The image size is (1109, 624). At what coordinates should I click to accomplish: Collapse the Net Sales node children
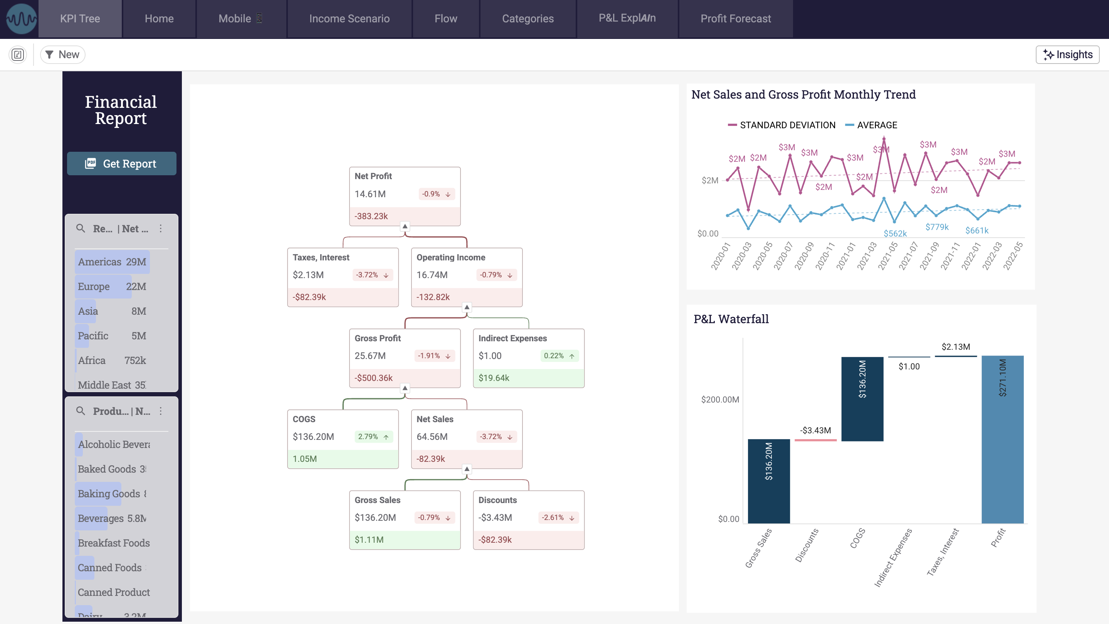coord(467,469)
